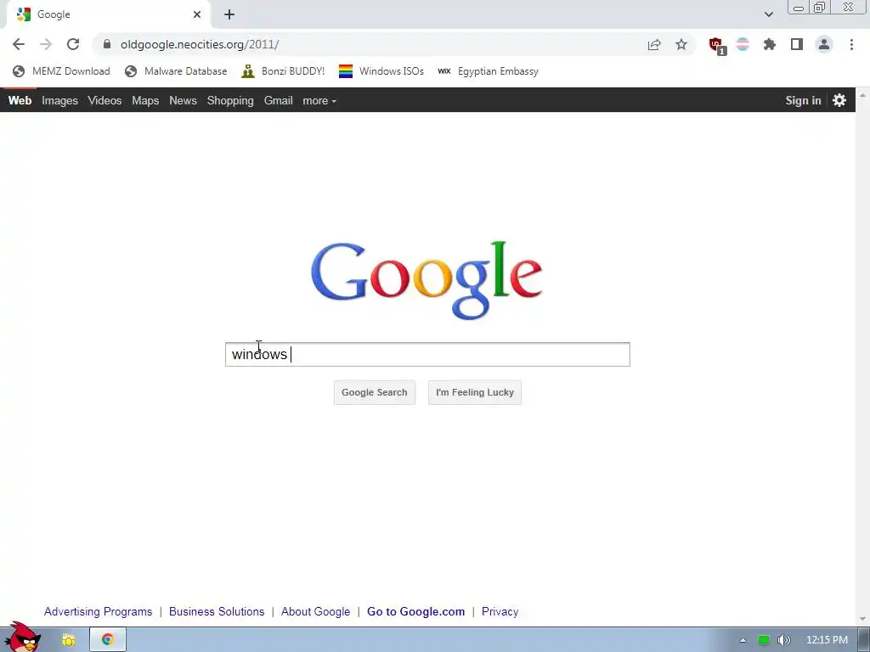Switch to Images in the Google bar
Image resolution: width=870 pixels, height=652 pixels.
(59, 100)
